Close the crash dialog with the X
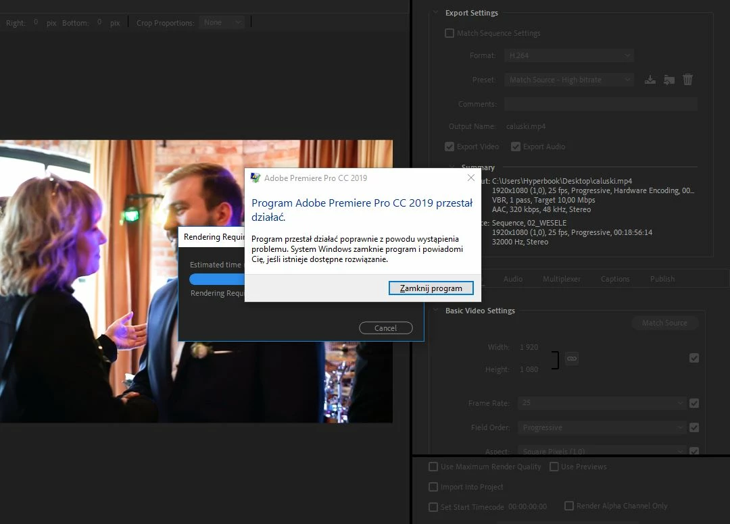730x524 pixels. pos(470,178)
